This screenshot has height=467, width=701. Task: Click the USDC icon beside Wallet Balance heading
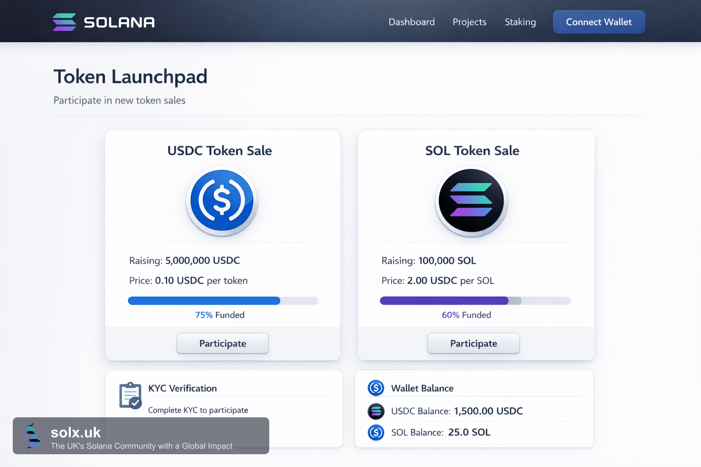tap(376, 388)
